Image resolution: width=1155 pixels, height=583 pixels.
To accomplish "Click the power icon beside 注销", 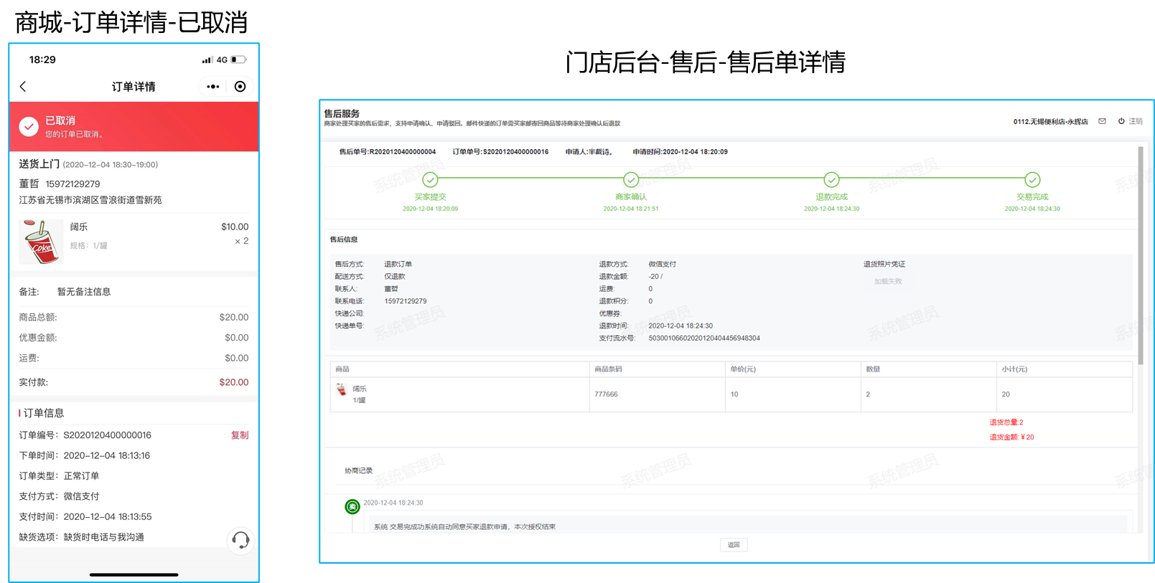I will (1121, 121).
